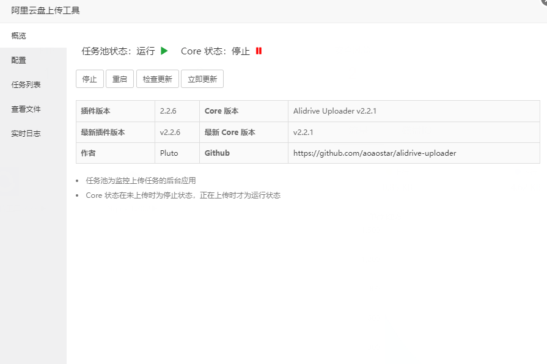Click the green play icon beside 任务池状态
This screenshot has width=547, height=364.
(164, 51)
